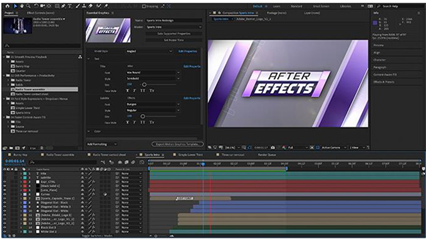The image size is (426, 239).
Task: Adjust the Title text size slider handle
Action: pyautogui.click(x=144, y=85)
